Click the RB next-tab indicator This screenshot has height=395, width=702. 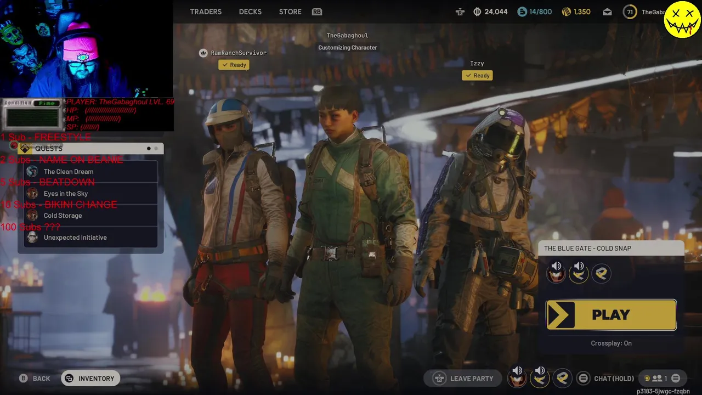click(317, 12)
